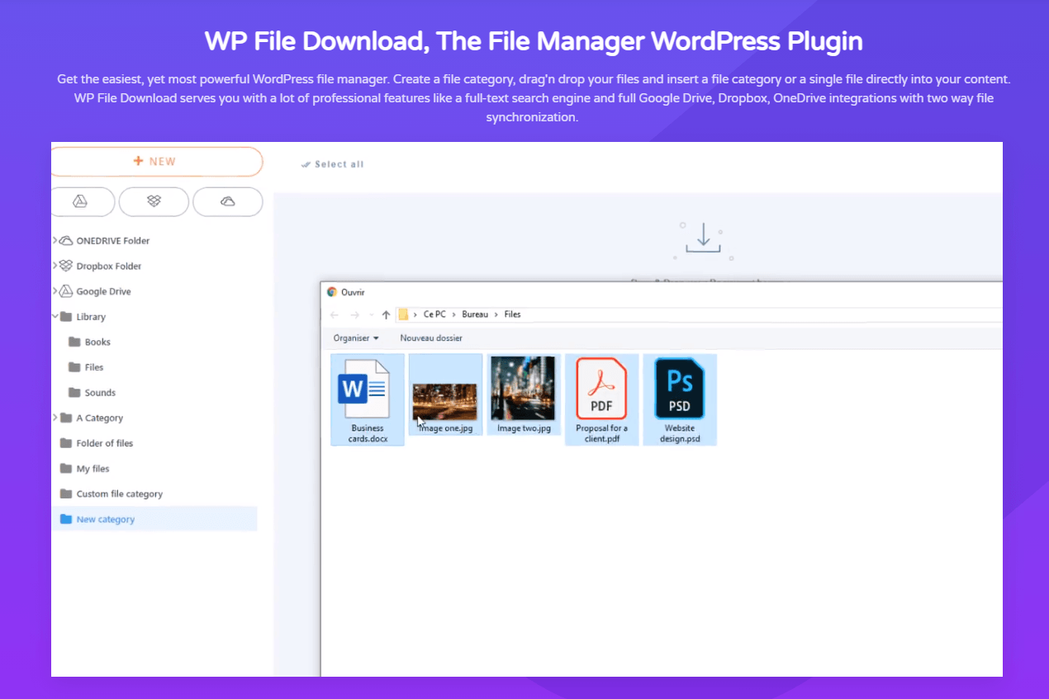Open the Organiser dropdown menu
The width and height of the screenshot is (1049, 699).
(356, 338)
